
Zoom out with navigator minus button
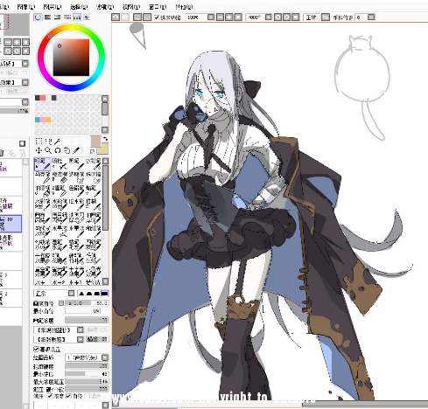coord(8,42)
